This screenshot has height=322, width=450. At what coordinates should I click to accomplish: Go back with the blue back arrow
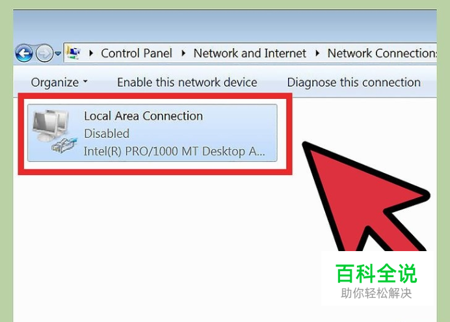coord(24,53)
